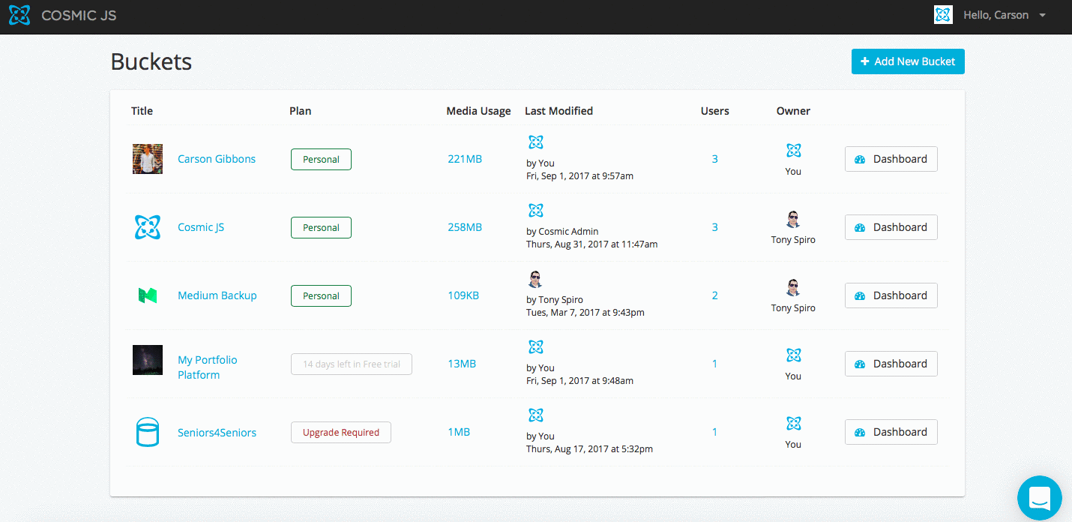Click Tony Spiro owner photo in Medium Backup row

(793, 287)
